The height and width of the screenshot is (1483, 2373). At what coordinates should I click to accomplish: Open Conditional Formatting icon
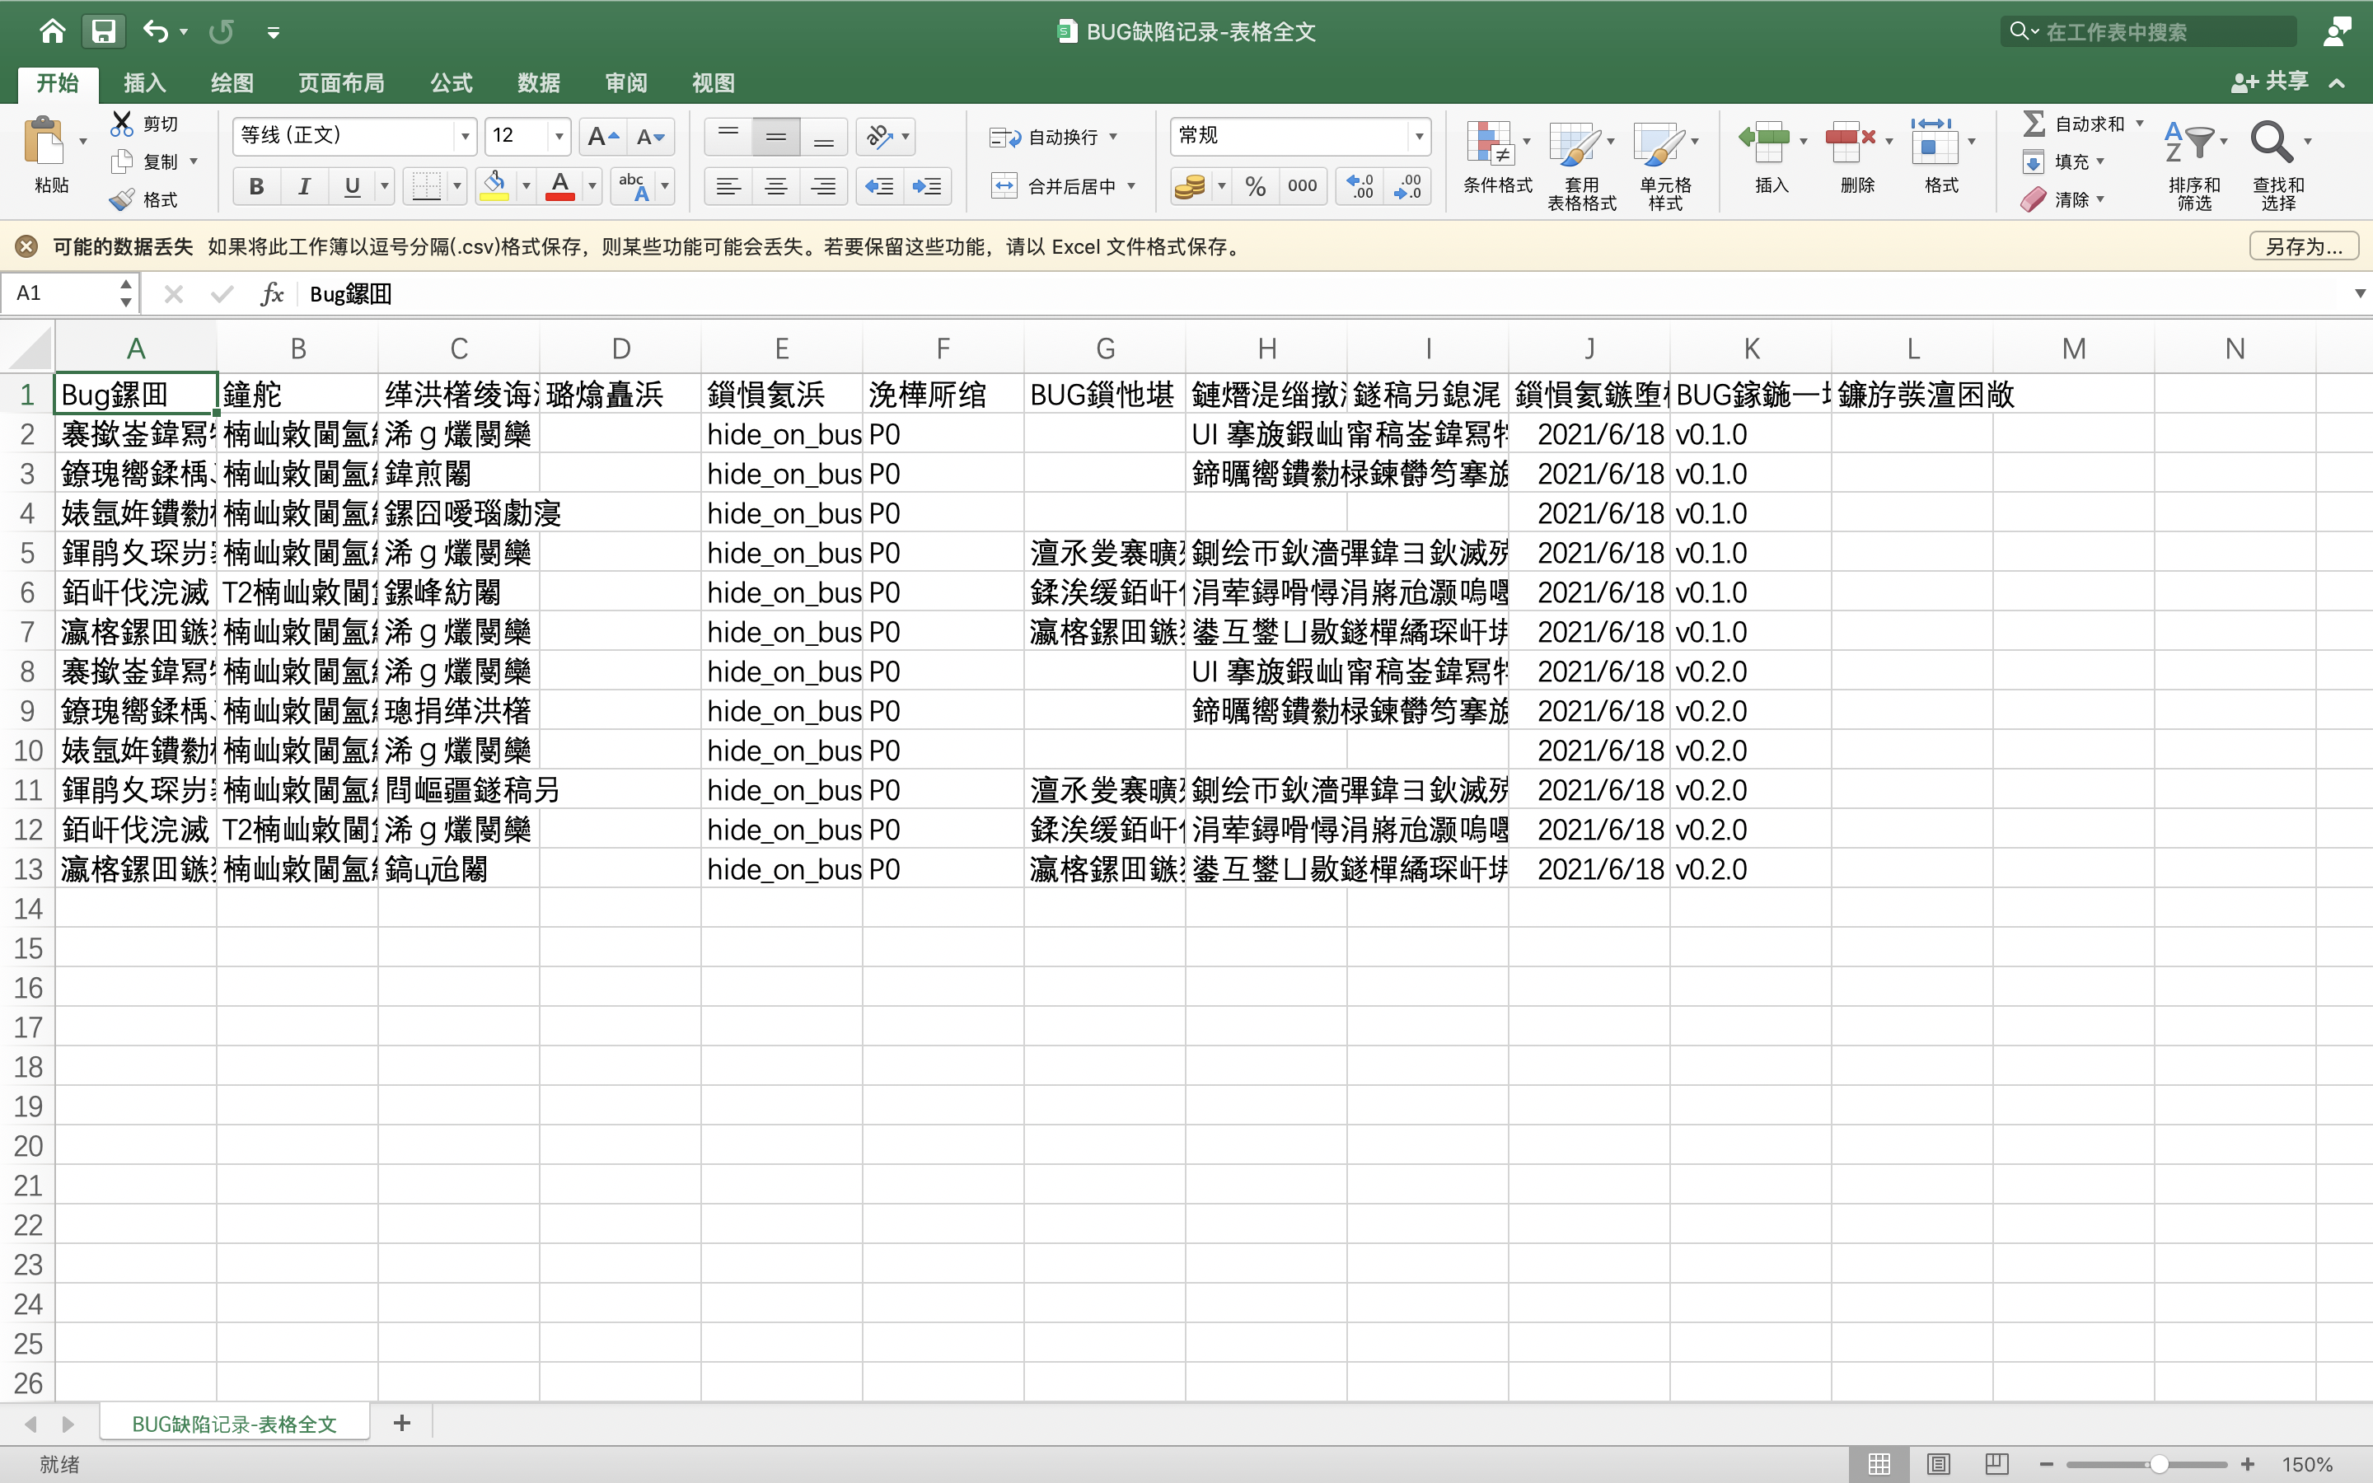coord(1491,143)
